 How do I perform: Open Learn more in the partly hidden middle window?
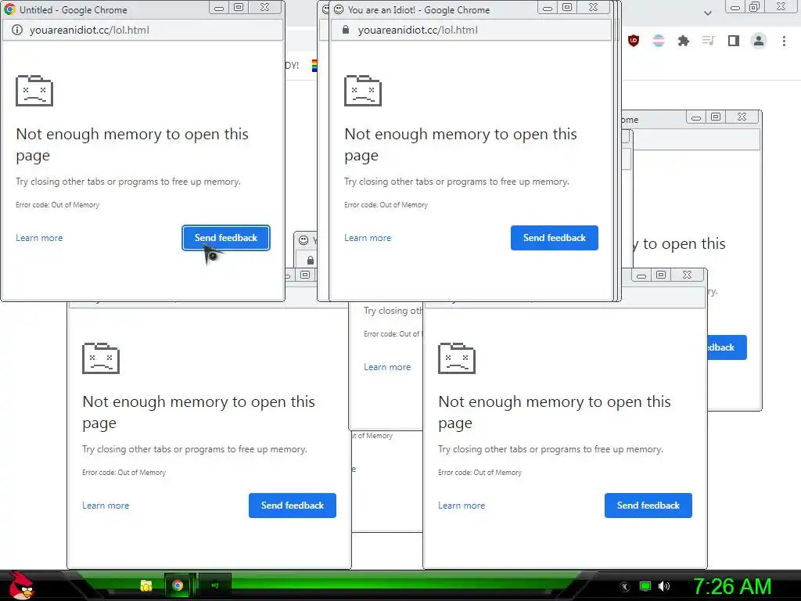point(387,367)
